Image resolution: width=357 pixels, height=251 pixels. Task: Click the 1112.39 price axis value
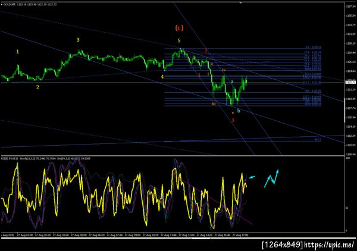click(x=351, y=136)
